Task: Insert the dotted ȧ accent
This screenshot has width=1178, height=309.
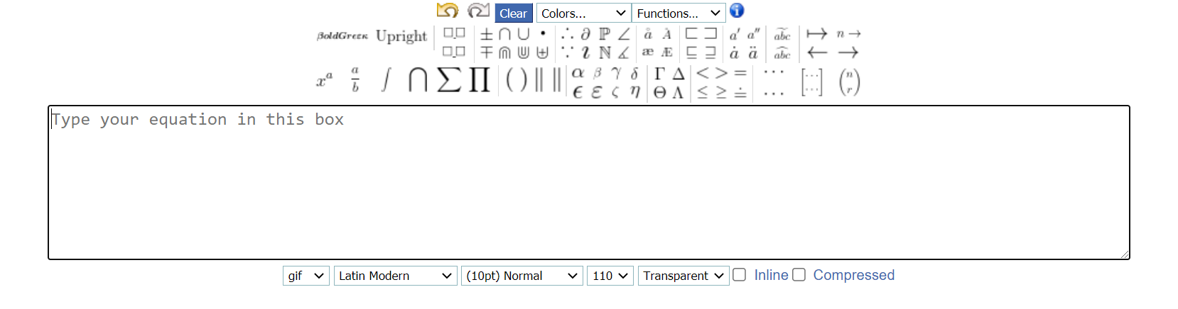Action: tap(735, 52)
